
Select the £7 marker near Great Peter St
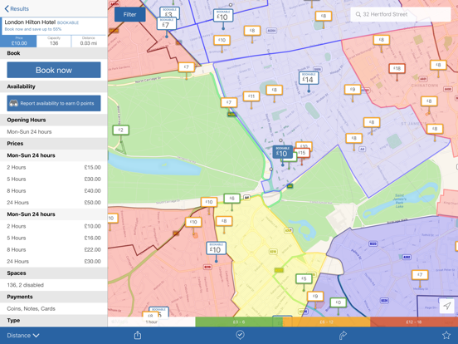(x=420, y=275)
